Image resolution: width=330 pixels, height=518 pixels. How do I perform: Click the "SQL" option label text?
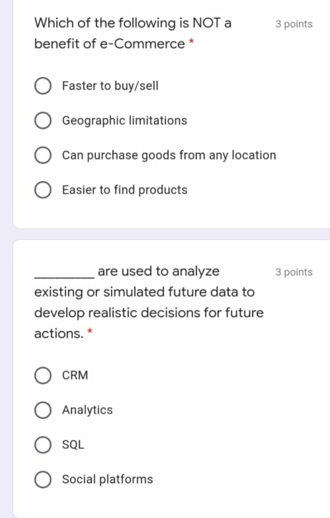pyautogui.click(x=73, y=445)
